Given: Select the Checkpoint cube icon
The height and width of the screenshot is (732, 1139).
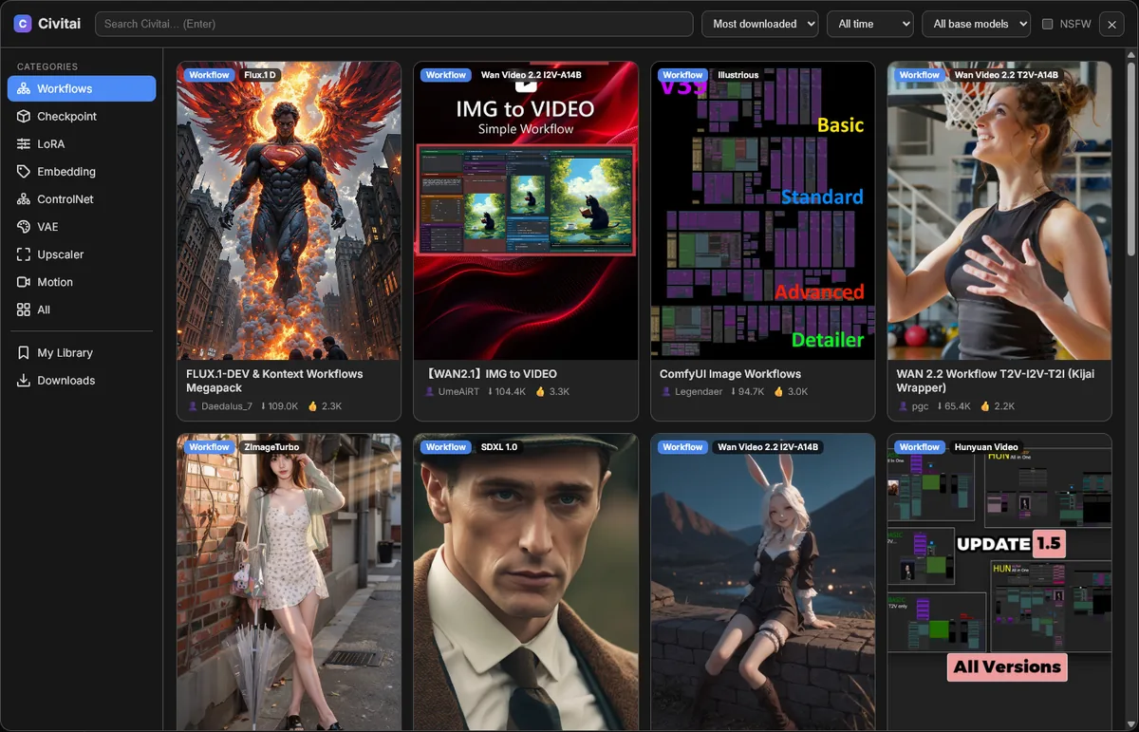Looking at the screenshot, I should pos(24,116).
